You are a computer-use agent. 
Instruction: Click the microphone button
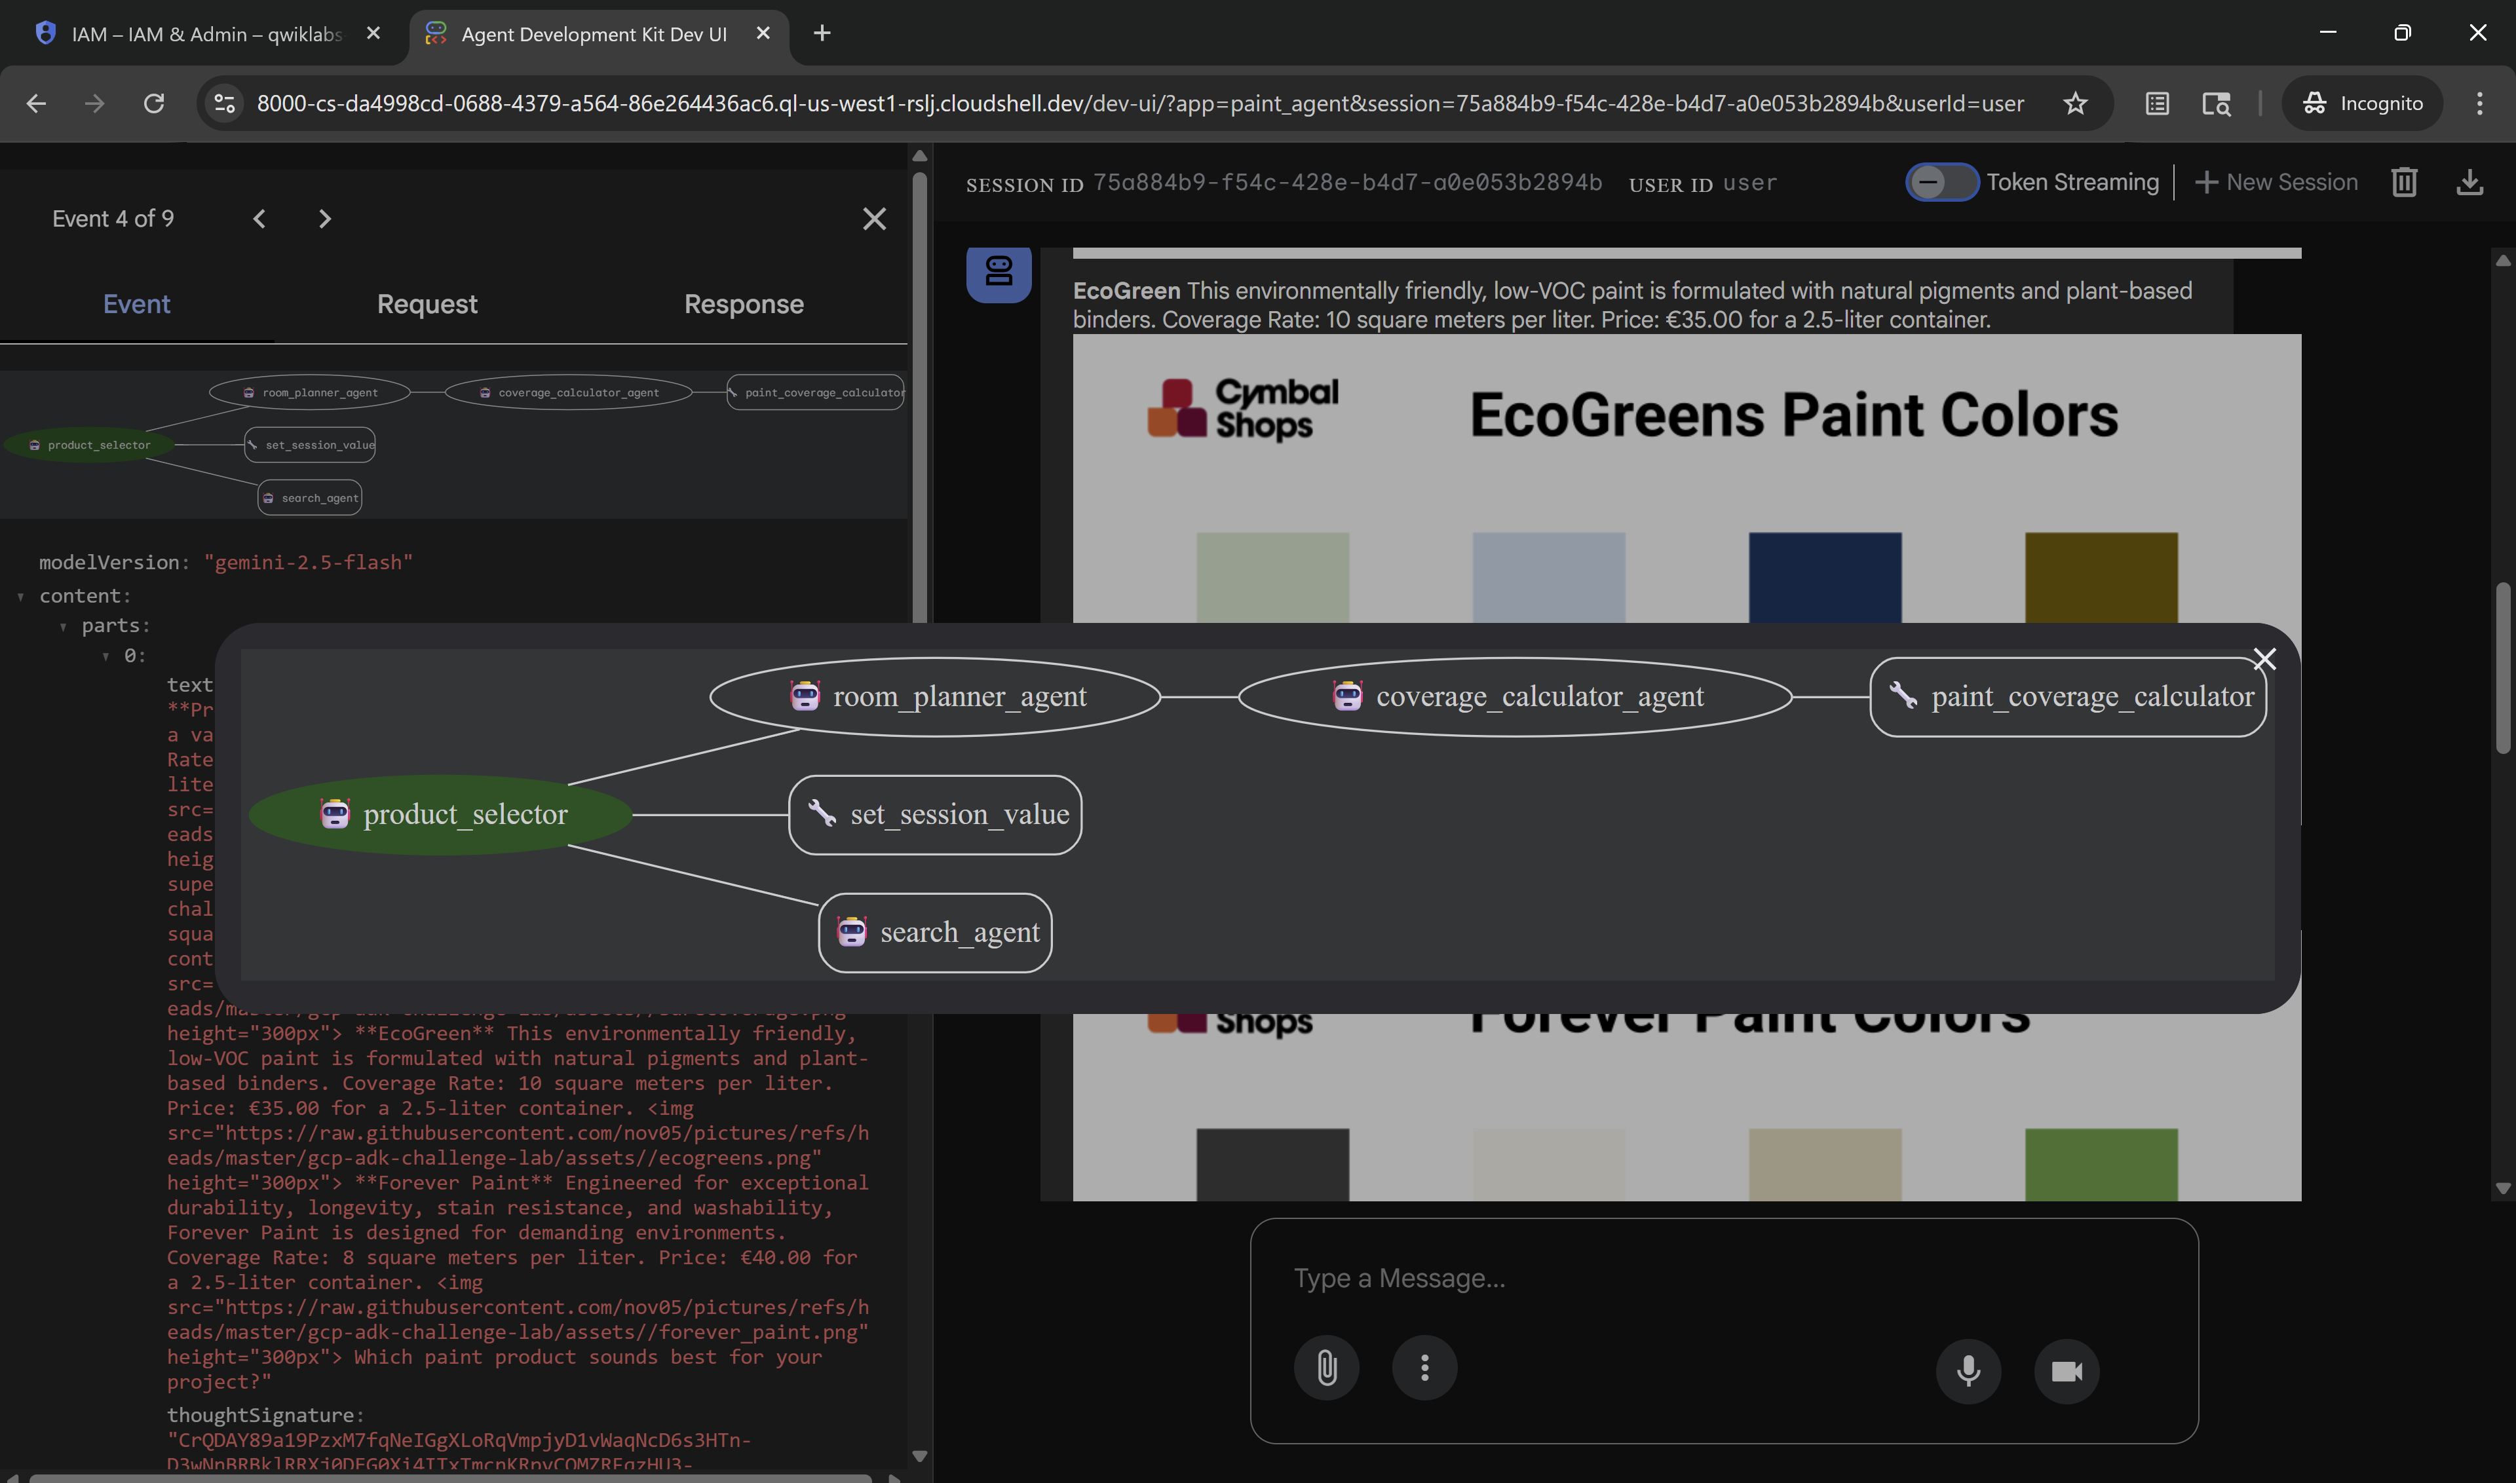point(1968,1371)
